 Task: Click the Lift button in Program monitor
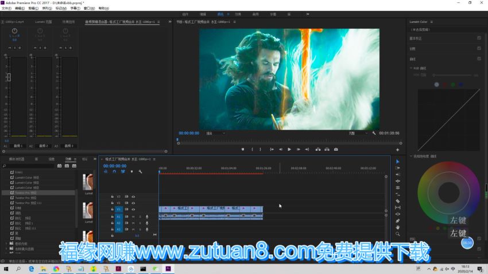(317, 150)
